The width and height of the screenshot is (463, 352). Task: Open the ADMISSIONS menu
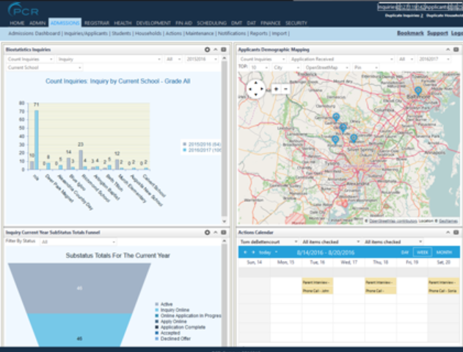point(65,23)
